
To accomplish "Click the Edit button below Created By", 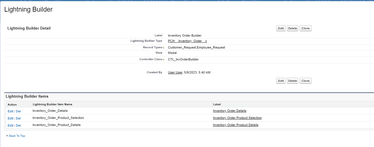I will coord(281,81).
